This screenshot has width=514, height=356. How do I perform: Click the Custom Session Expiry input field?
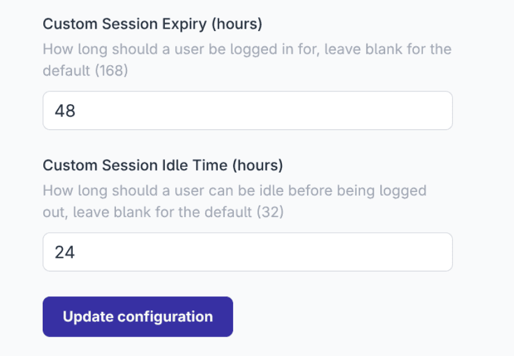247,110
